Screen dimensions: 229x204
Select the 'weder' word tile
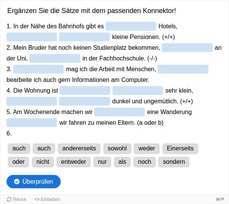tap(147, 149)
